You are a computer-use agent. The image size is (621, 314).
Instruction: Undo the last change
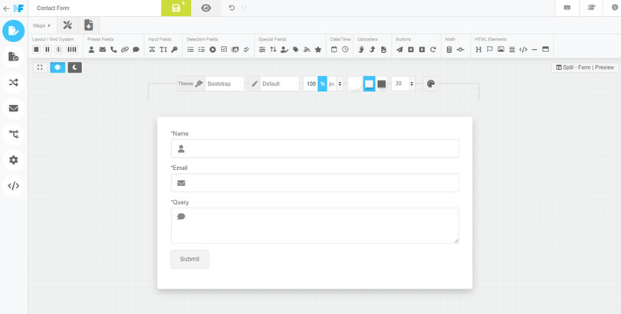pos(232,8)
